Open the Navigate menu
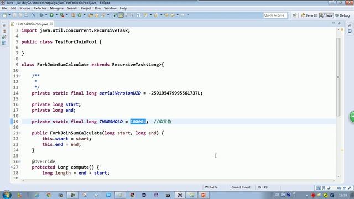 (56, 8)
